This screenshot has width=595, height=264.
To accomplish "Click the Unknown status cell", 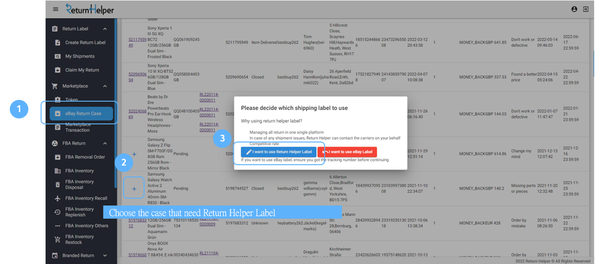I will click(260, 223).
